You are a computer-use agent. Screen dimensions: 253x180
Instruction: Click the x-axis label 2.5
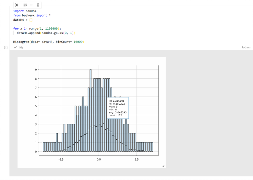point(137,160)
